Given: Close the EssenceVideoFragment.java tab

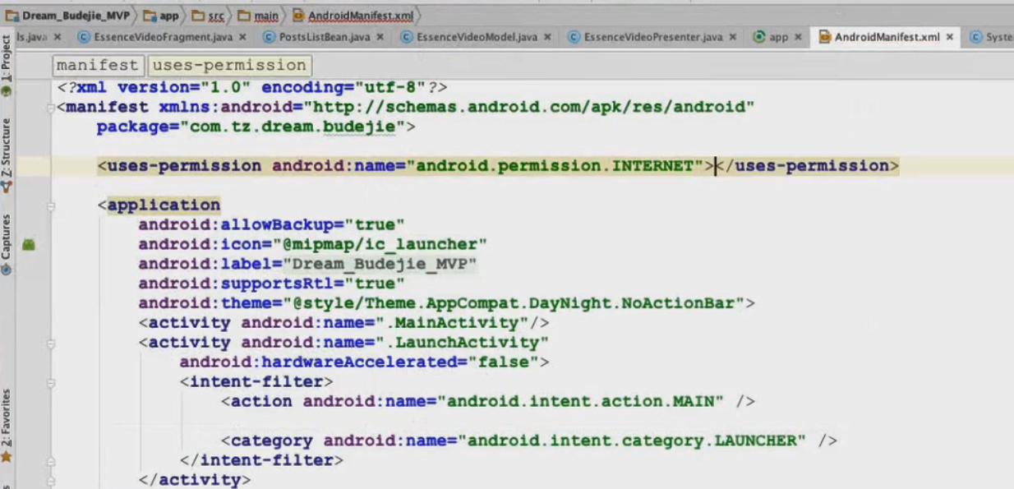Looking at the screenshot, I should point(243,37).
